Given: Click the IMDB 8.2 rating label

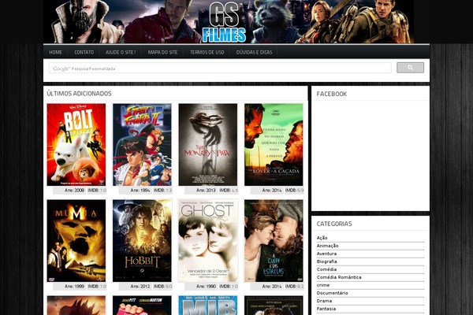Looking at the screenshot, I should pyautogui.click(x=294, y=286).
